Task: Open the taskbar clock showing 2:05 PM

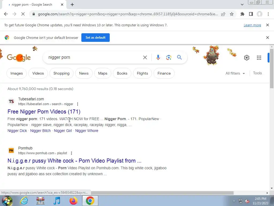Action: click(260, 201)
